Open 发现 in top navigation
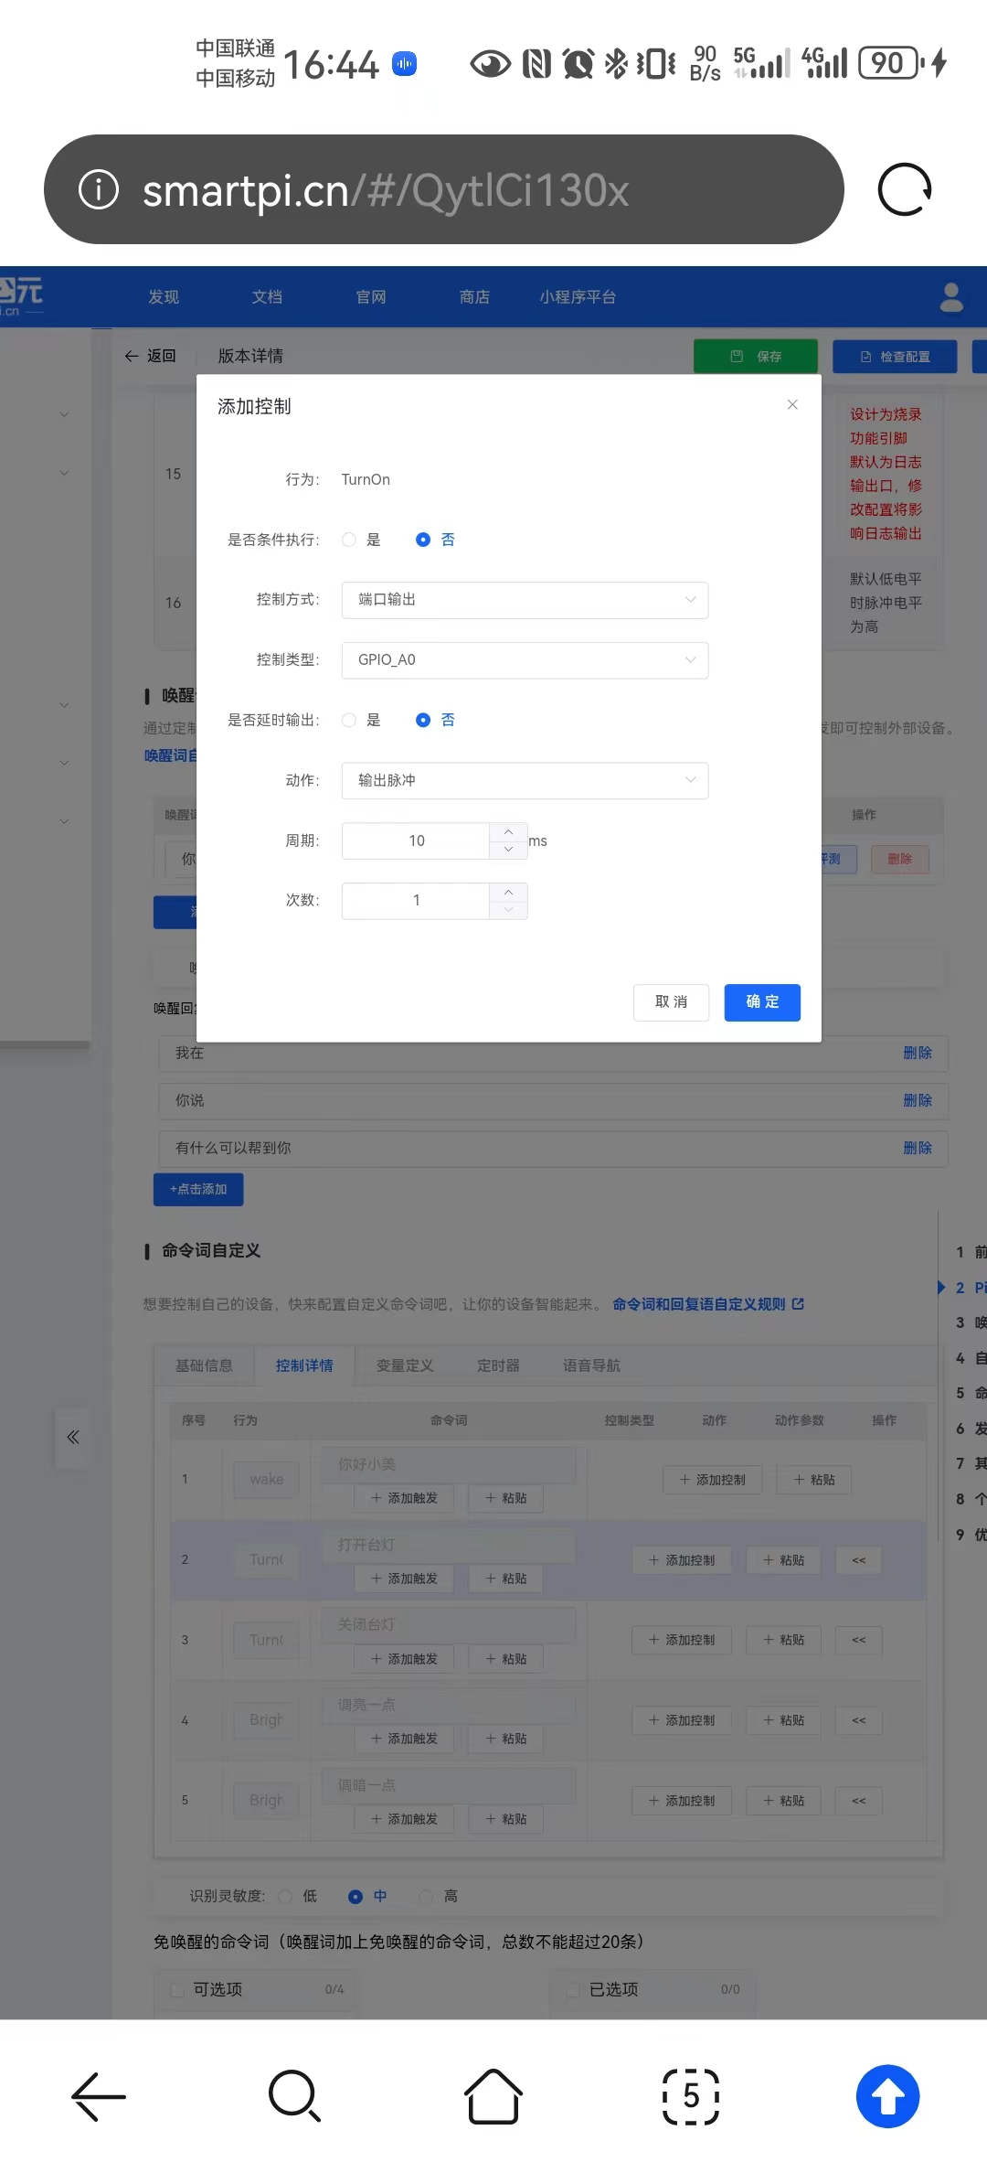 coord(164,297)
